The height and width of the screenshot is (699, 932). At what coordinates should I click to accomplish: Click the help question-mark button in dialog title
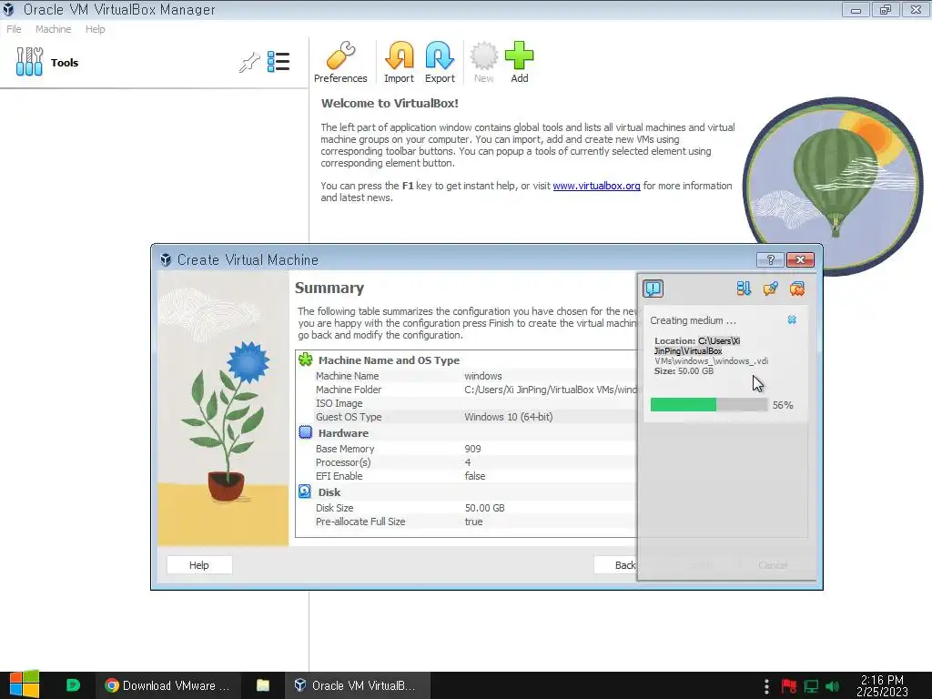tap(770, 259)
